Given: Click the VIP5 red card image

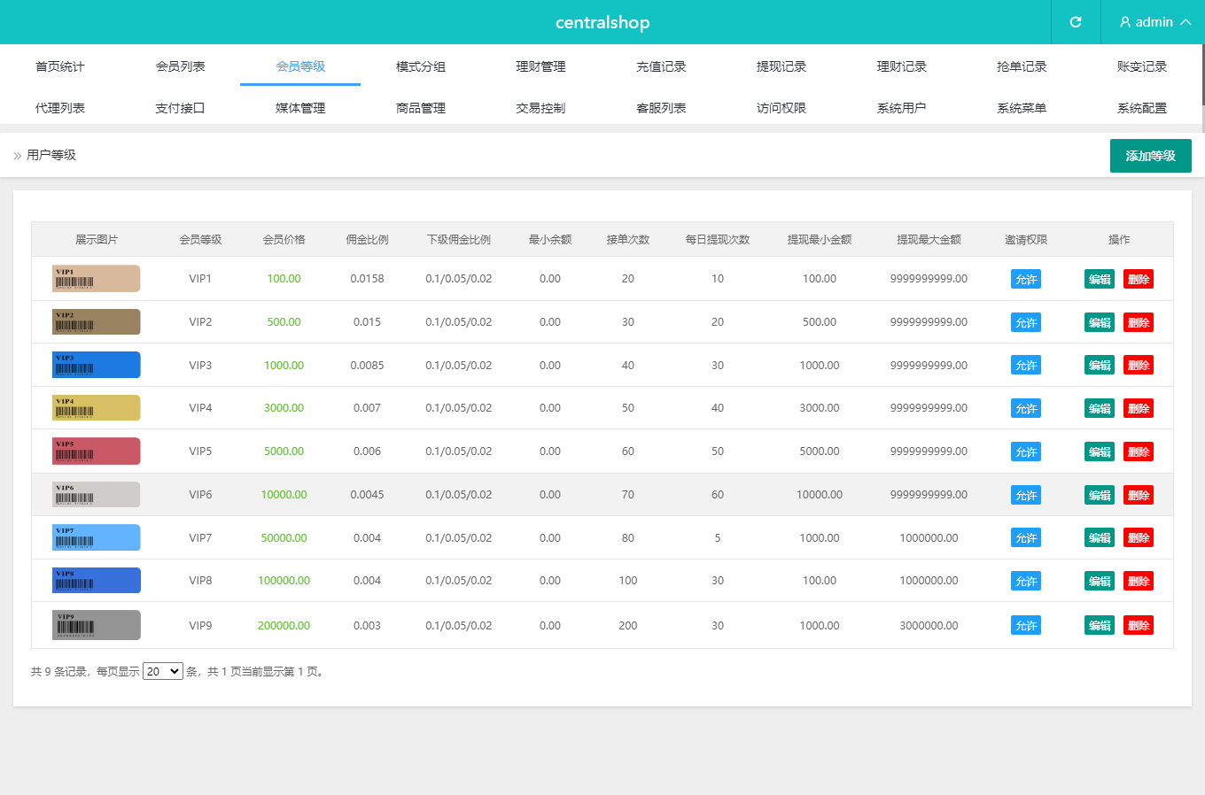Looking at the screenshot, I should tap(97, 451).
